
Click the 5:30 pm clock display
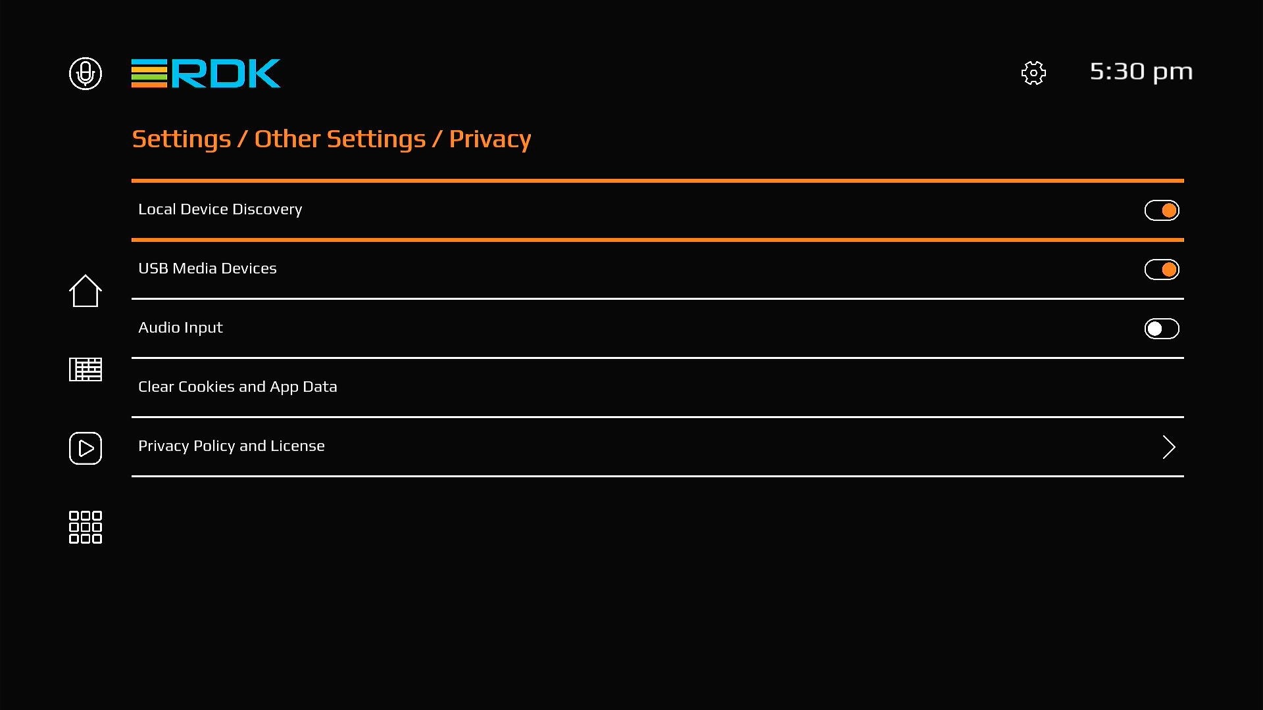1141,72
